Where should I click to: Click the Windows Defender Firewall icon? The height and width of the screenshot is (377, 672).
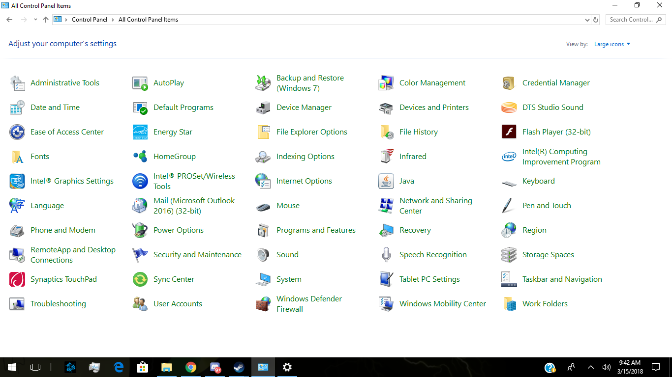pos(263,304)
